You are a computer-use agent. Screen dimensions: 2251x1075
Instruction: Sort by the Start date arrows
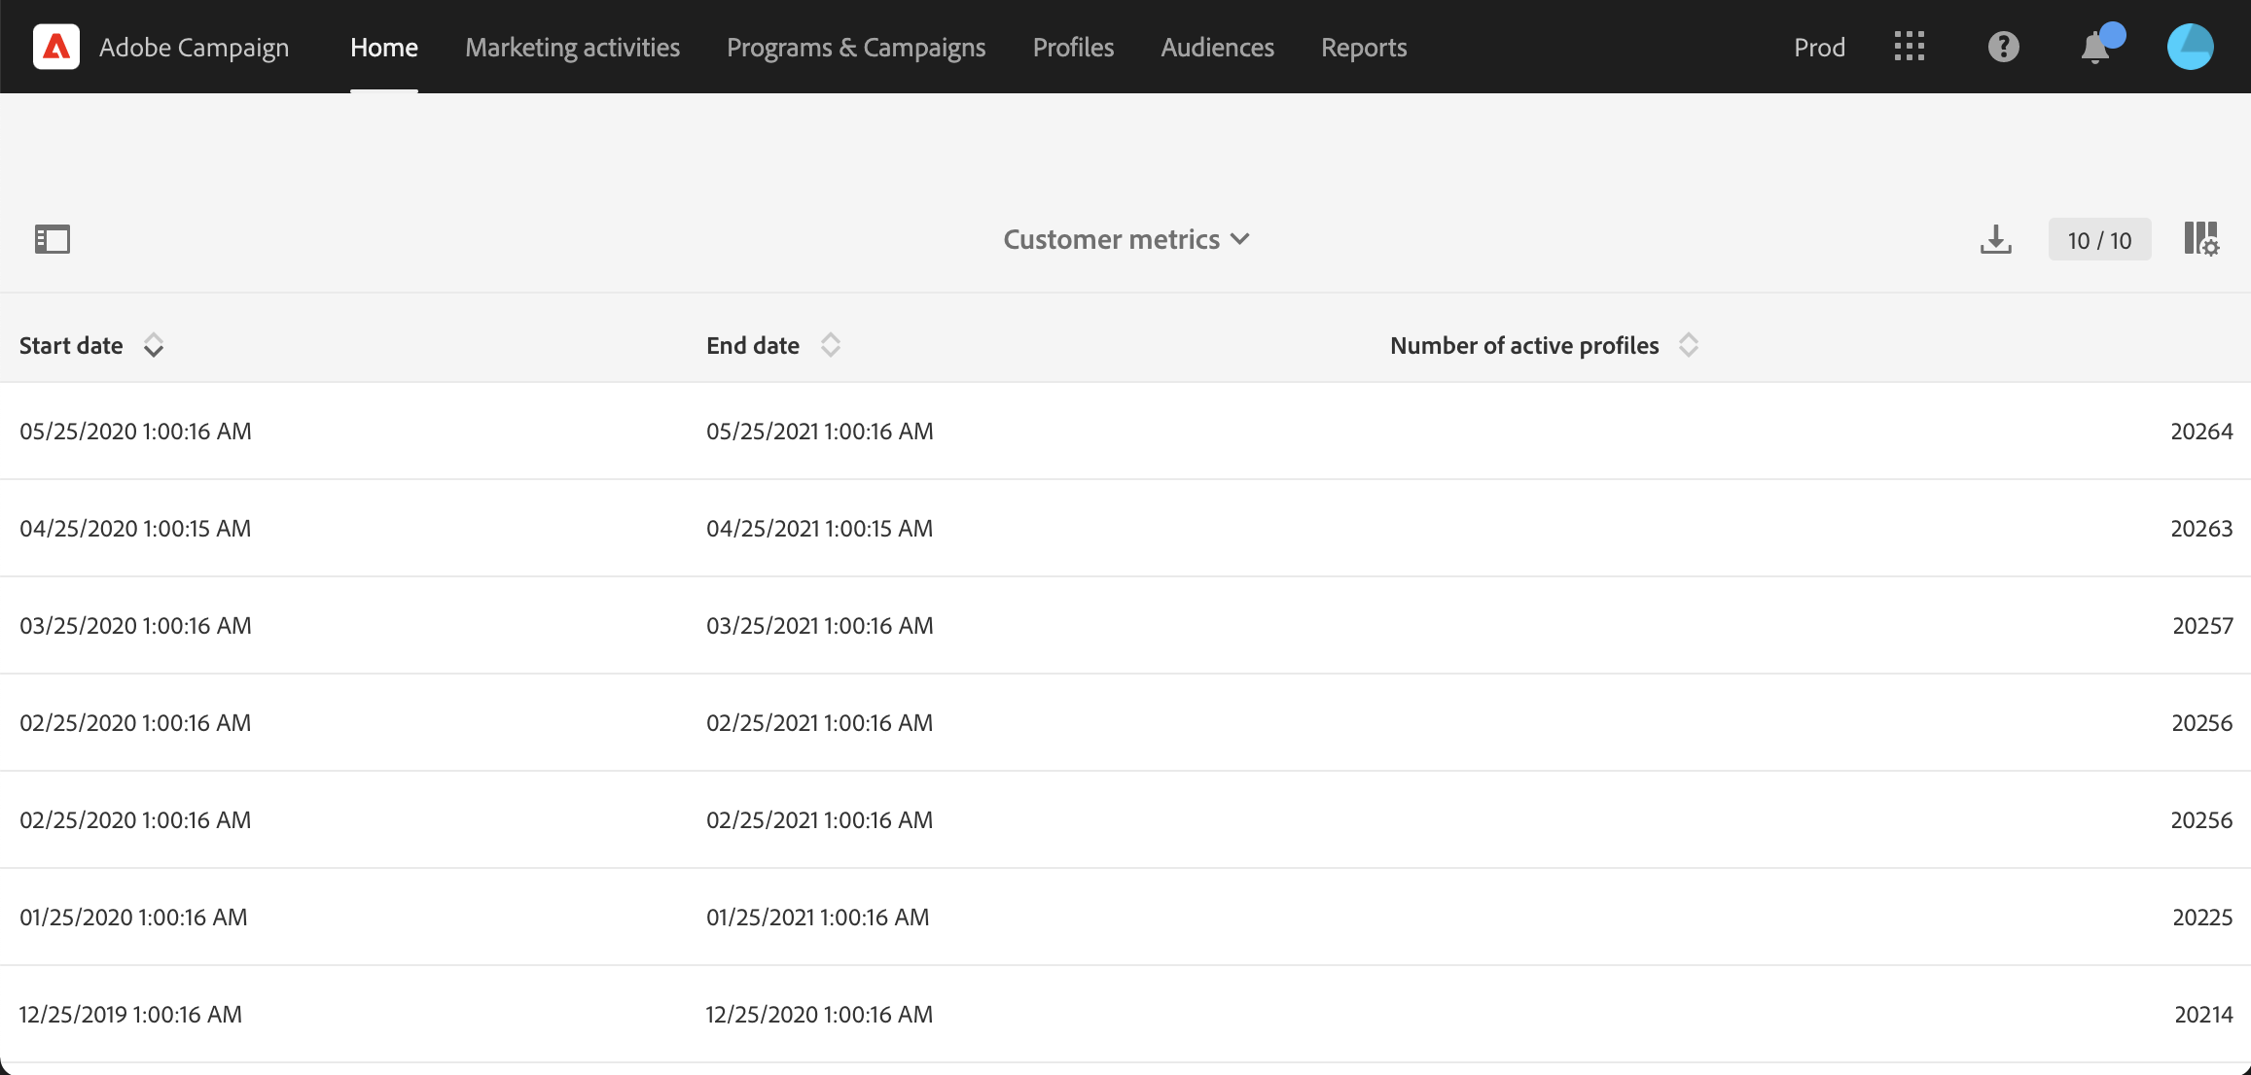154,345
